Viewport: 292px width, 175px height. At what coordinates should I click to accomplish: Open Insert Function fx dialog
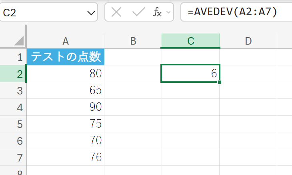(x=157, y=12)
